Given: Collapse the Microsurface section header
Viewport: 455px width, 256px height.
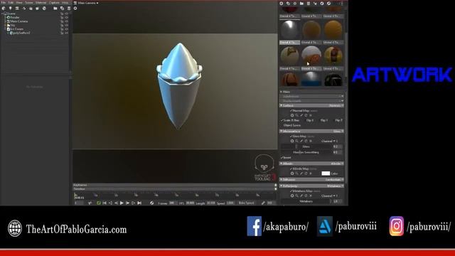Looking at the screenshot, I should click(x=312, y=131).
